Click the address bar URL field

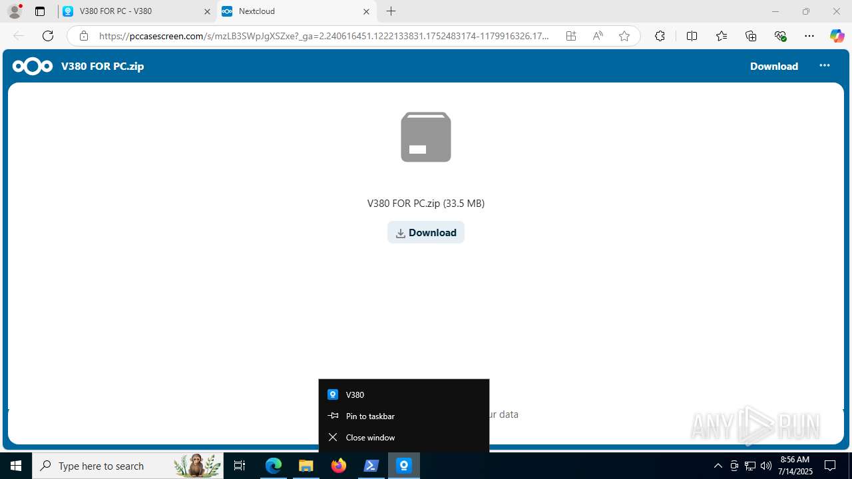324,36
